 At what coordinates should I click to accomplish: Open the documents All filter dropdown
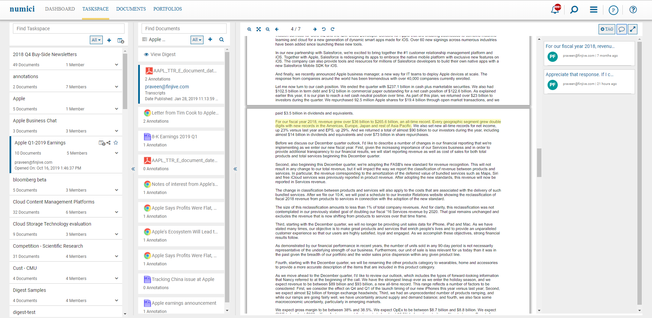[197, 40]
